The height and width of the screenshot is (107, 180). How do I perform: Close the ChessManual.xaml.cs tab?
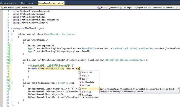(63, 3)
